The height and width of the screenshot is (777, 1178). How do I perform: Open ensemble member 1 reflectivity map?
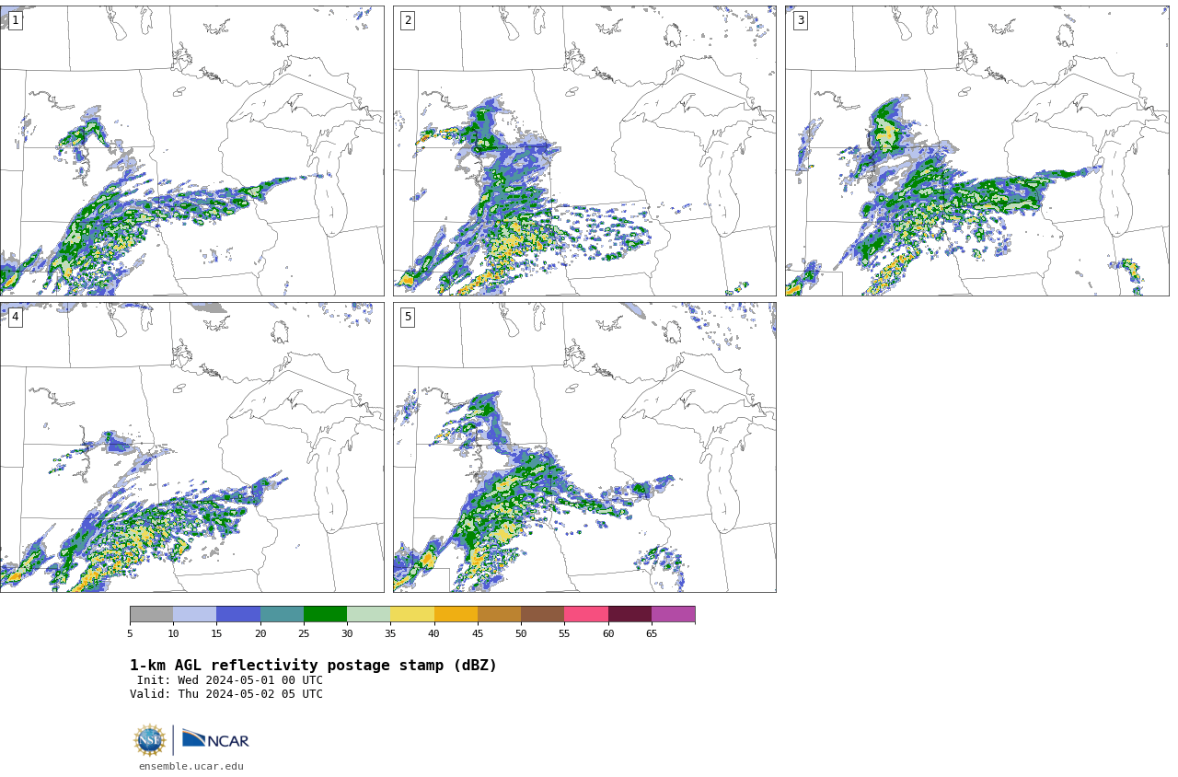[191, 151]
